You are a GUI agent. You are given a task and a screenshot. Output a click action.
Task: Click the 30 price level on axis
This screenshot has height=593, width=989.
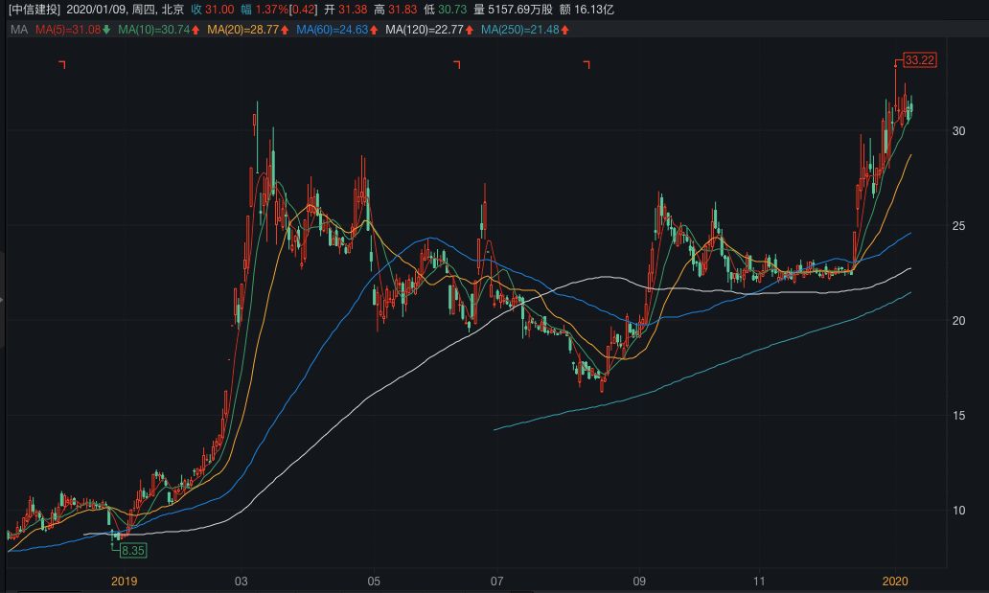[x=958, y=130]
